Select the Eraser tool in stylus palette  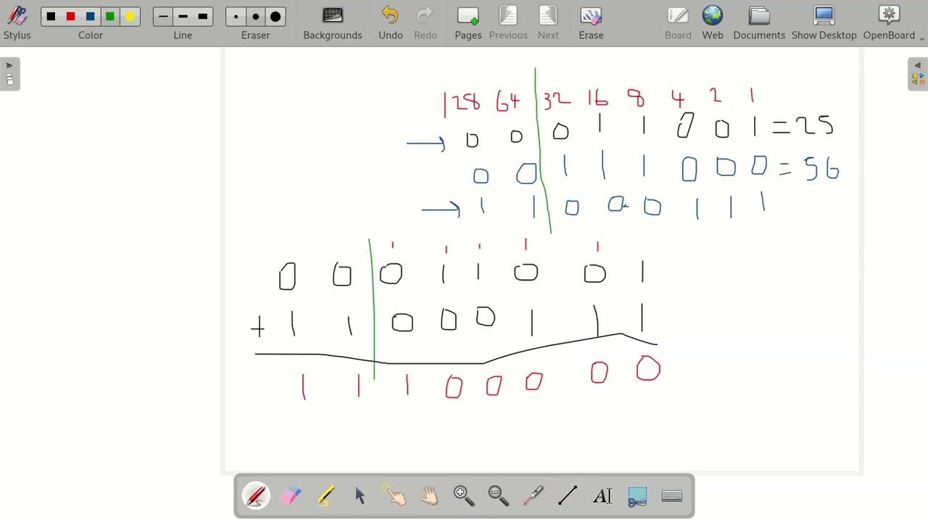point(291,496)
